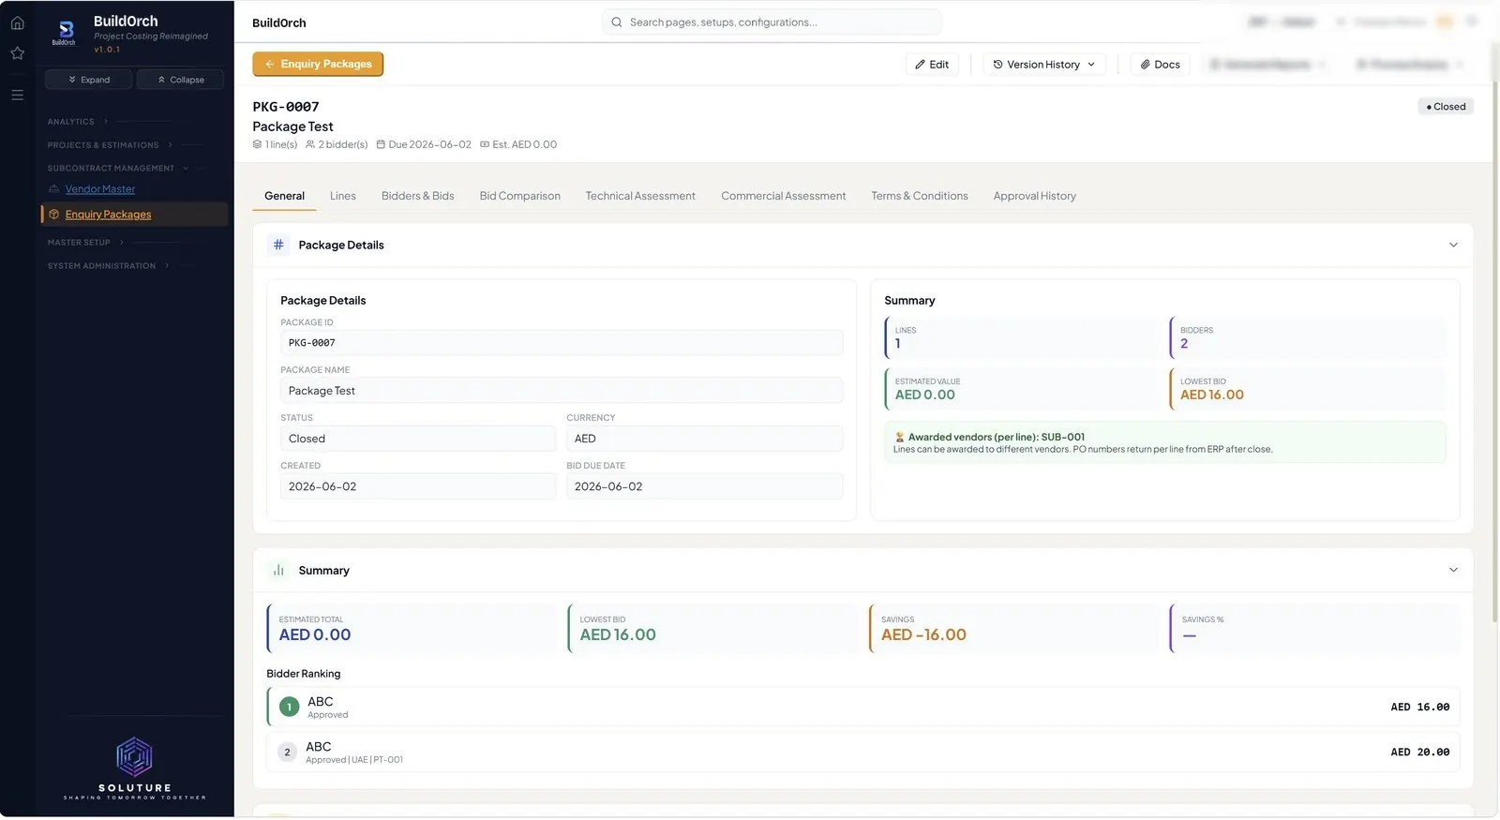Collapse the Package Details panel chevron
Image resolution: width=1500 pixels, height=820 pixels.
click(1453, 245)
